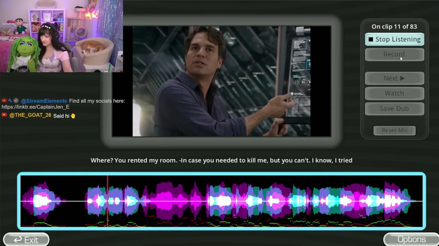Screen dimensions: 439x246
Task: Click the YouTube icon beside @THE_GOAT_26
Action: (4, 115)
